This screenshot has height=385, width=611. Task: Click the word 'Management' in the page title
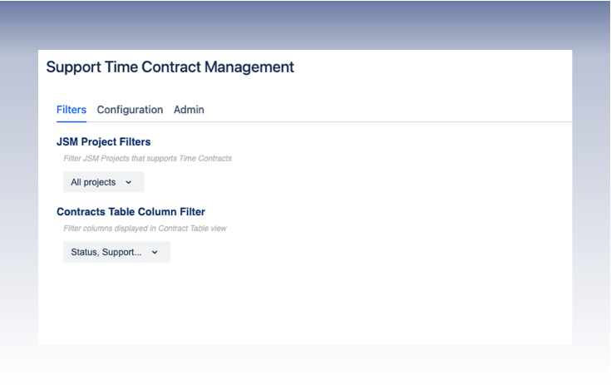[247, 67]
